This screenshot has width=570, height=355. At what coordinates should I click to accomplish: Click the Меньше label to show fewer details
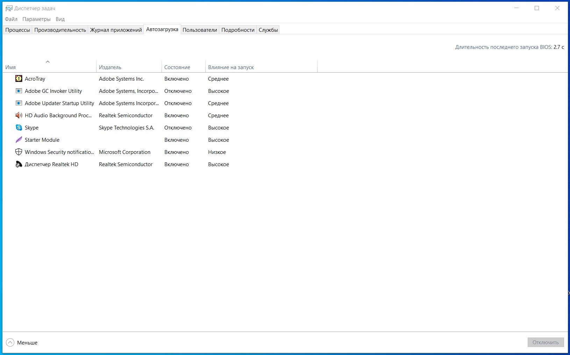(27, 343)
